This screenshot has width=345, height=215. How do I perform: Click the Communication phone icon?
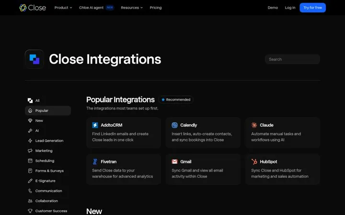coord(30,191)
